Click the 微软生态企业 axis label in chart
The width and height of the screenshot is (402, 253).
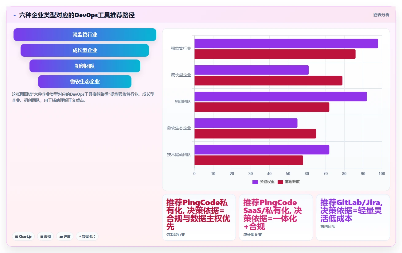point(179,128)
